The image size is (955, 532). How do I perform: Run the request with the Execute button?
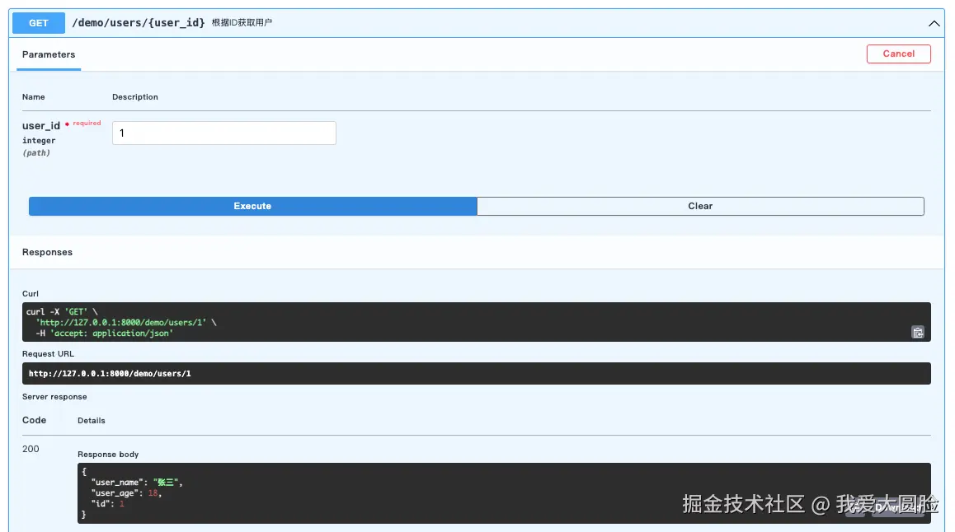pyautogui.click(x=252, y=206)
